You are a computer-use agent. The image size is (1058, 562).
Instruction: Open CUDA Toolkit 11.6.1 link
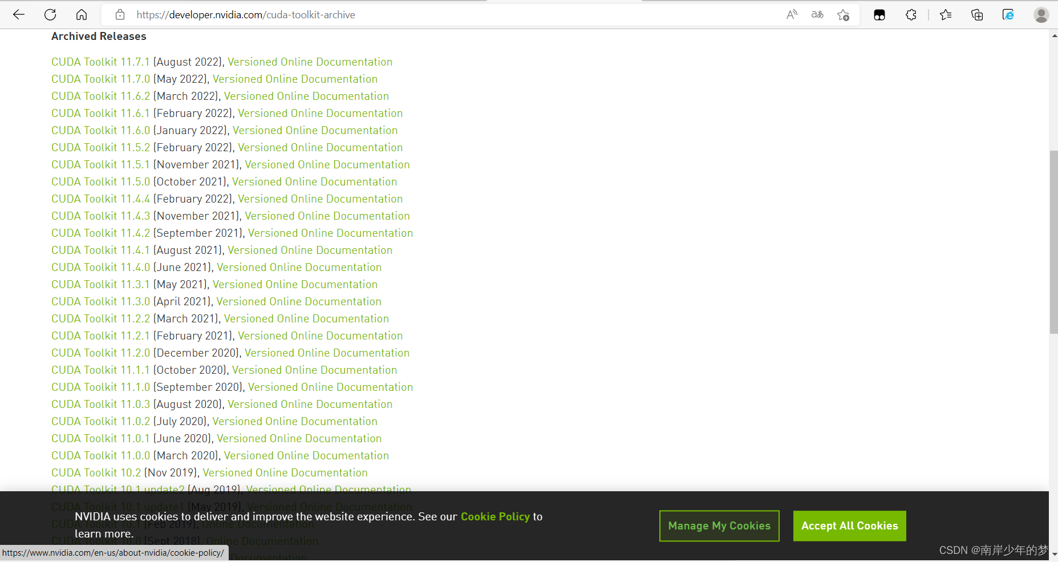click(x=100, y=113)
